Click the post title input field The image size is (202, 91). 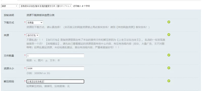[46, 6]
